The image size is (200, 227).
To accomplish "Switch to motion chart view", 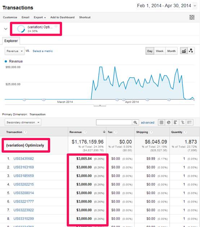I will click(x=191, y=51).
